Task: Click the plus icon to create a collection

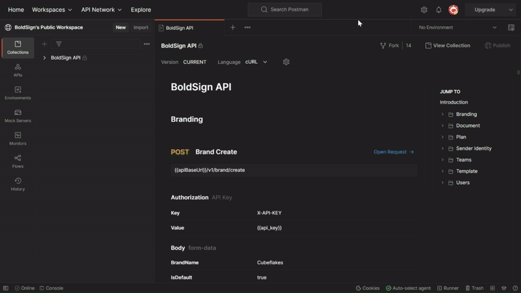Action: point(44,44)
